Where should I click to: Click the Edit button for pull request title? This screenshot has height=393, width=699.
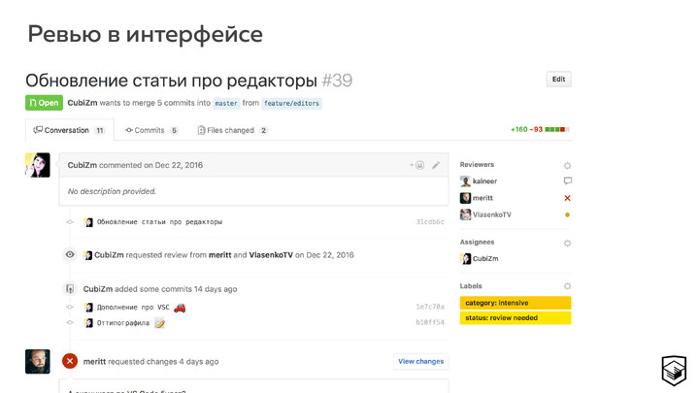click(558, 80)
